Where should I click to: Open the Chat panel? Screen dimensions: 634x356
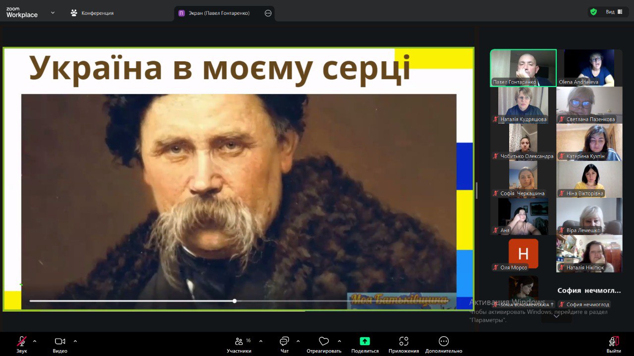pyautogui.click(x=284, y=341)
